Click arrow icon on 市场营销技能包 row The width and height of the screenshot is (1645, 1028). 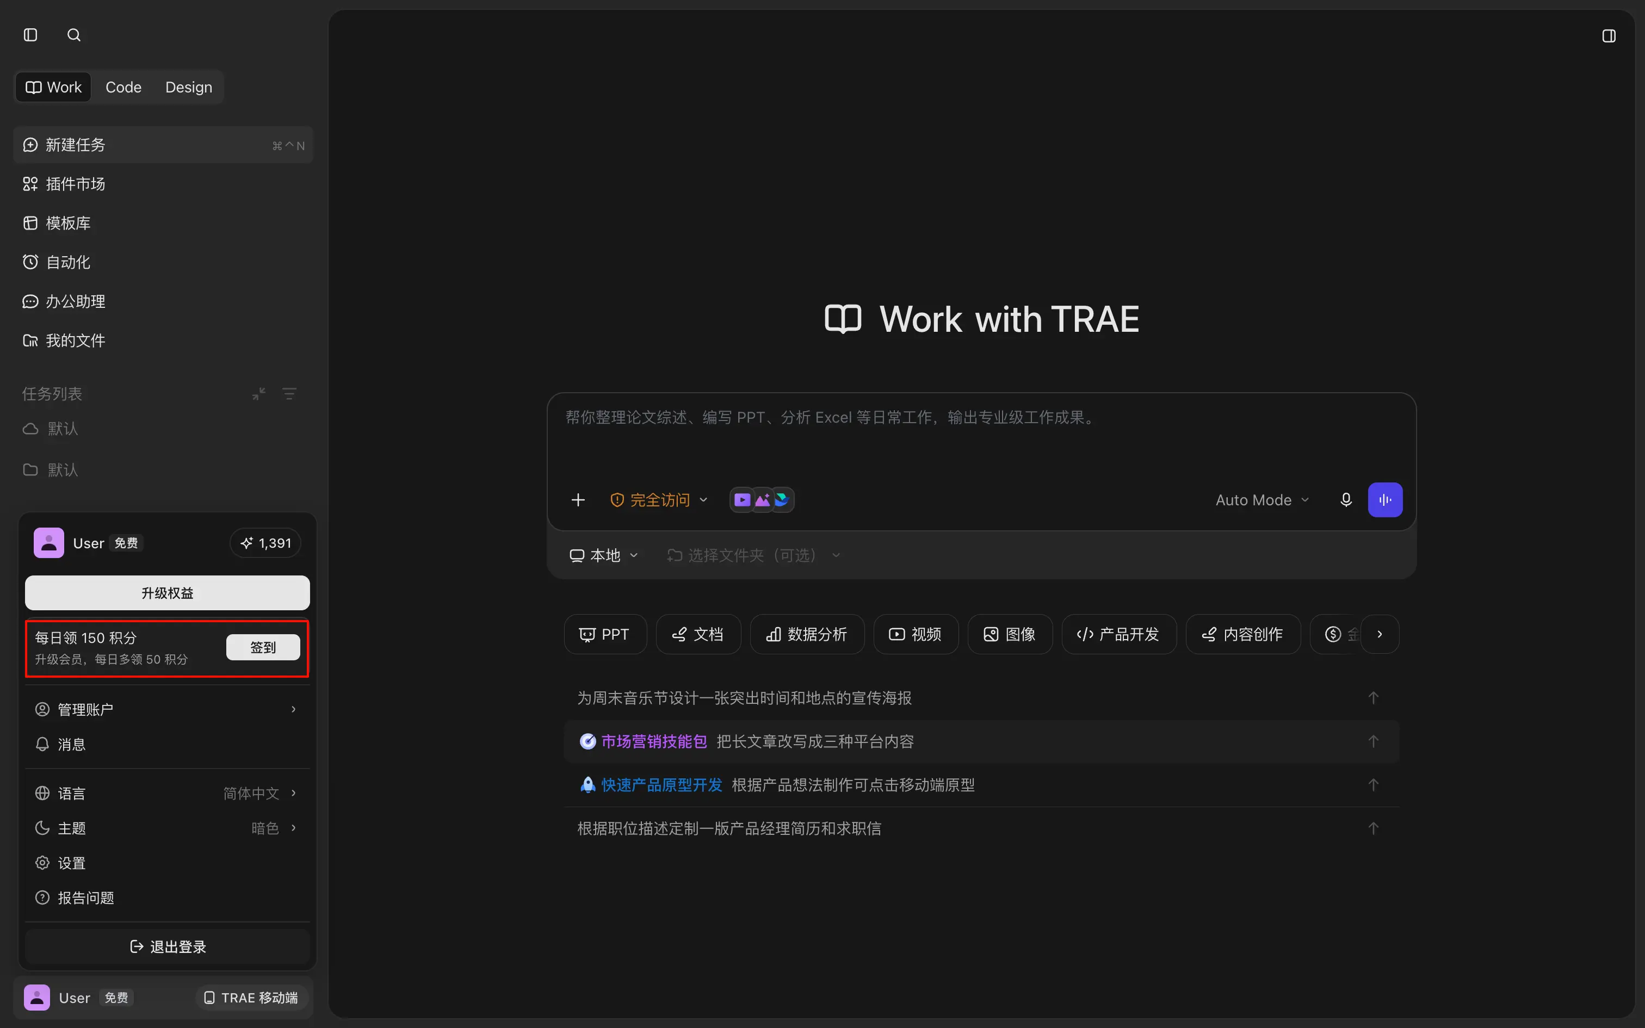pyautogui.click(x=1373, y=742)
